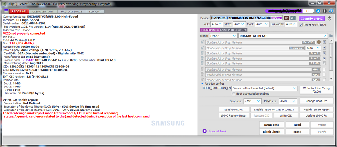337x147 pixels.
Task: Enable the RPMB checkbox
Action: point(324,63)
